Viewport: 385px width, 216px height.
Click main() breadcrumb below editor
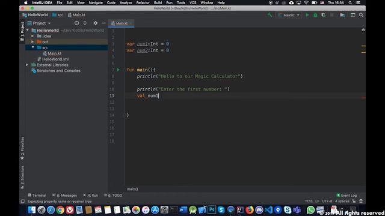[132, 189]
